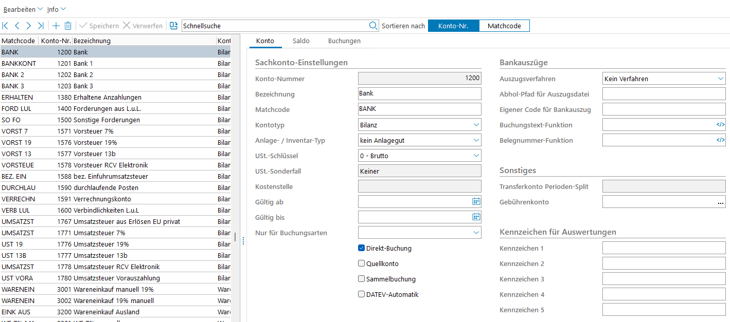Delete account using trash icon
This screenshot has width=730, height=322.
[68, 26]
